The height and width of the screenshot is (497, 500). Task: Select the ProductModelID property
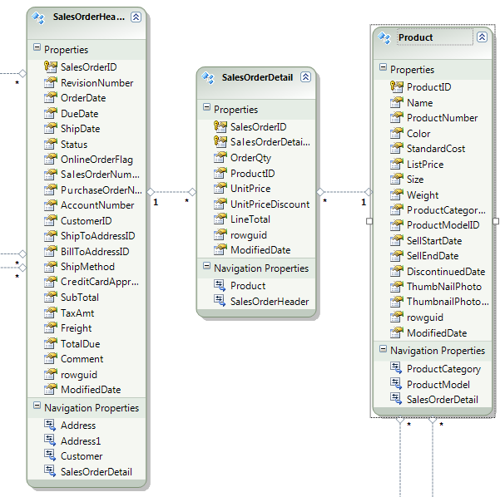(443, 225)
